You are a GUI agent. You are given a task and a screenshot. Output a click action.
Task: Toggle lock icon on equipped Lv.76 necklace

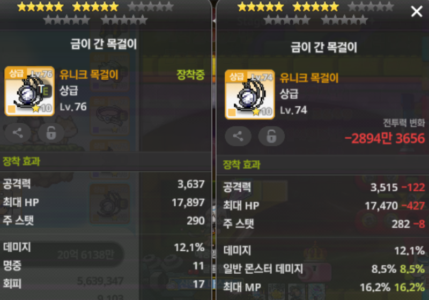(x=51, y=133)
